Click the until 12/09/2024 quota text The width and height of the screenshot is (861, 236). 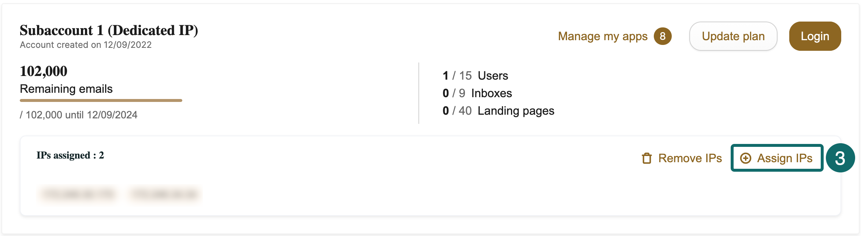tap(79, 115)
